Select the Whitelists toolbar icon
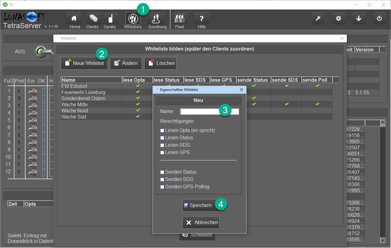Screen dimensions: 391x248 133,18
